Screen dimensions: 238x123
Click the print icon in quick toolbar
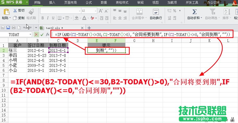tap(14, 27)
